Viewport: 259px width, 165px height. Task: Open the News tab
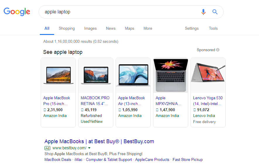coord(111,28)
